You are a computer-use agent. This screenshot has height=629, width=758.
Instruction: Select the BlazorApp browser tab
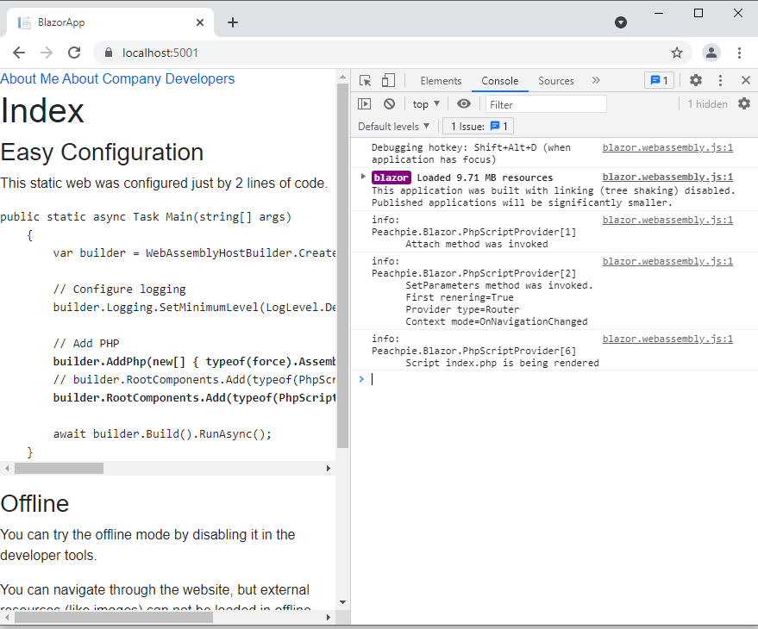(109, 22)
